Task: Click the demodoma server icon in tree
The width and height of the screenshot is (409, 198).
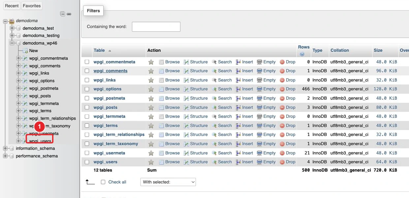Action: [x=12, y=21]
